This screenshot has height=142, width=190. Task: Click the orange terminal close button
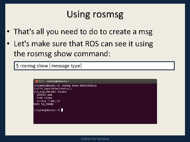(x=37, y=81)
